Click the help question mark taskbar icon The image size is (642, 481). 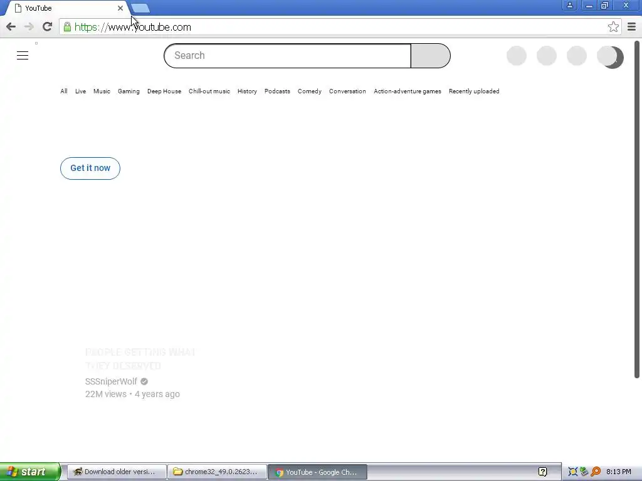[542, 472]
